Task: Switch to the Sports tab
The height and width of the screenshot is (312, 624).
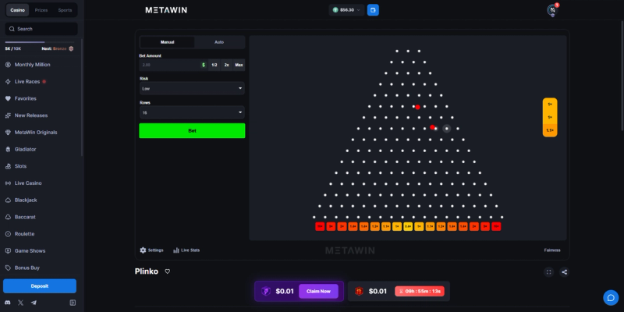Action: (65, 10)
